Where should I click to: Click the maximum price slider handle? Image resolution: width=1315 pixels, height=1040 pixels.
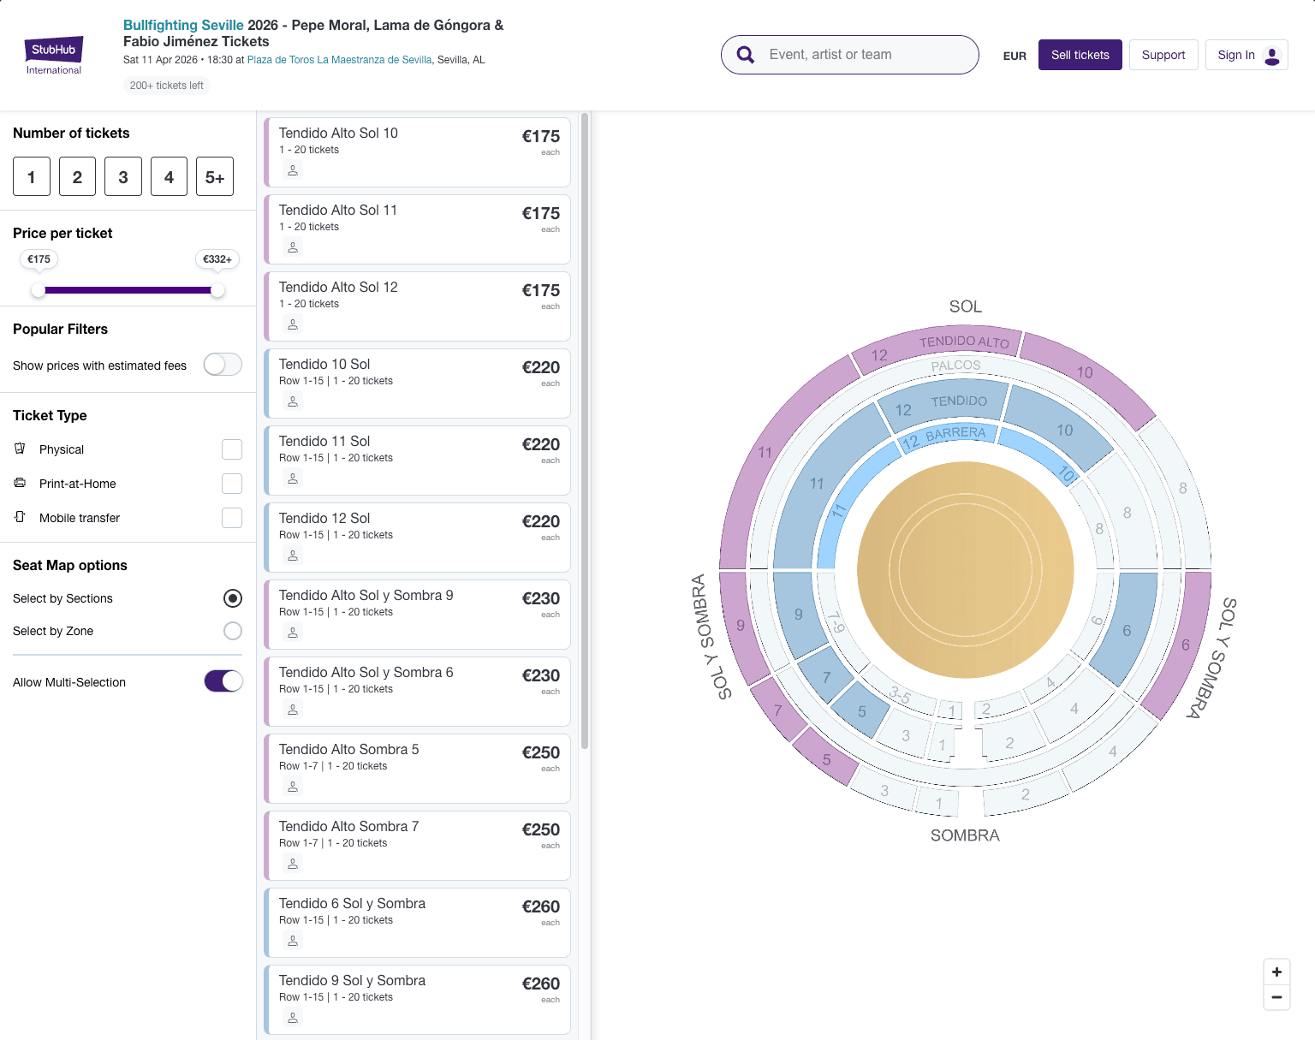tap(217, 290)
